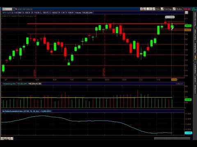Click the Style flask icon
Image resolution: width=197 pixels, height=147 pixels.
154,9
